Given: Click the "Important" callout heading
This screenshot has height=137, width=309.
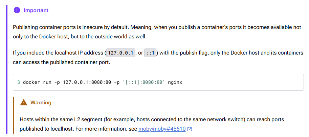Looking at the screenshot, I should click(36, 10).
